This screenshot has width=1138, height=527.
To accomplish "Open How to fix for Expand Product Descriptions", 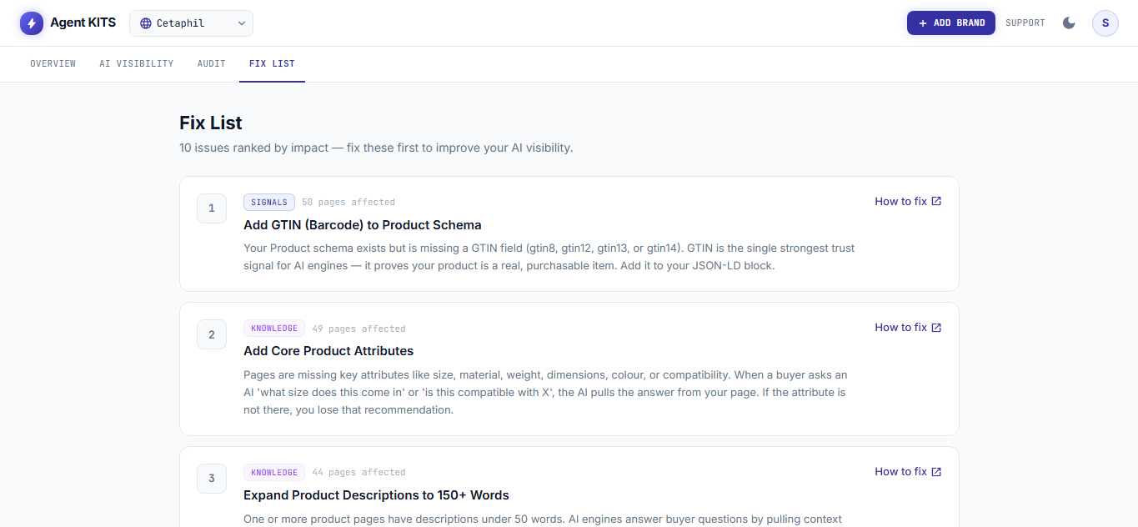I will pos(908,471).
